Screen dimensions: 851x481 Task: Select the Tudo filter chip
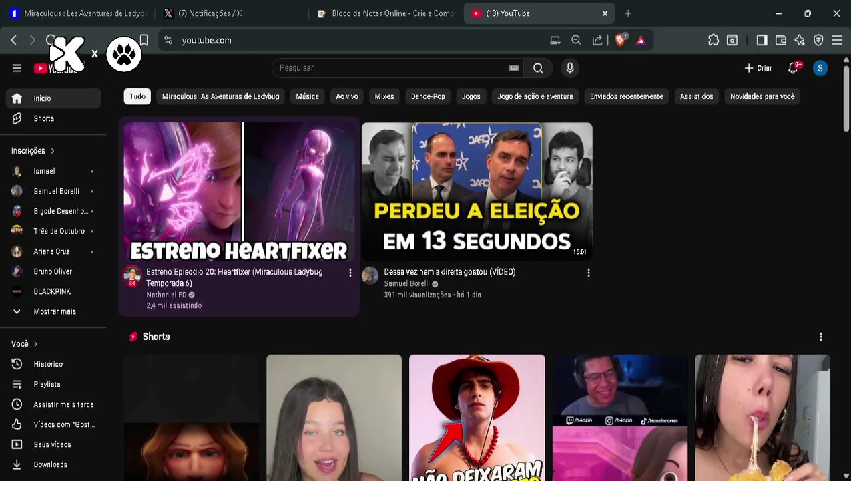coord(137,96)
